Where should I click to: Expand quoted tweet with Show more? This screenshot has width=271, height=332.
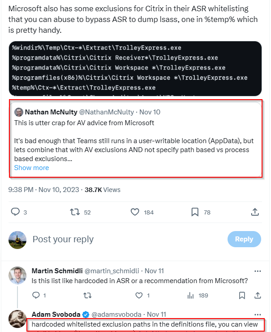[31, 168]
